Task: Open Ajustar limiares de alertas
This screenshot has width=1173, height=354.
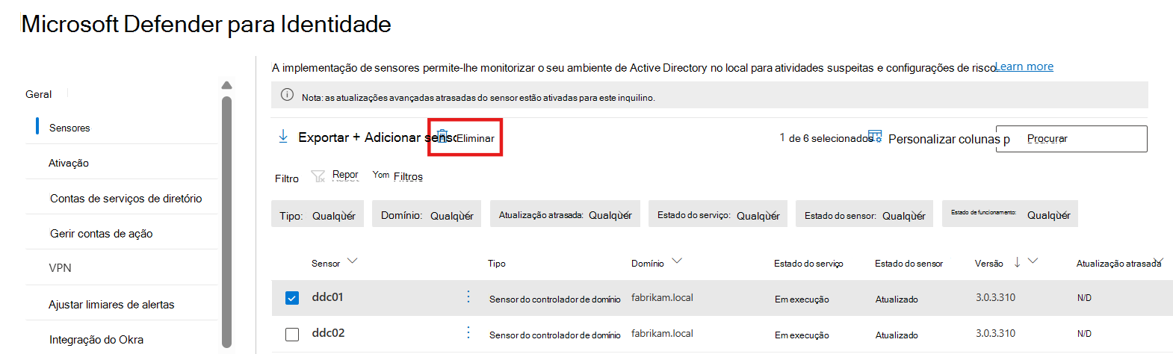Action: point(111,304)
